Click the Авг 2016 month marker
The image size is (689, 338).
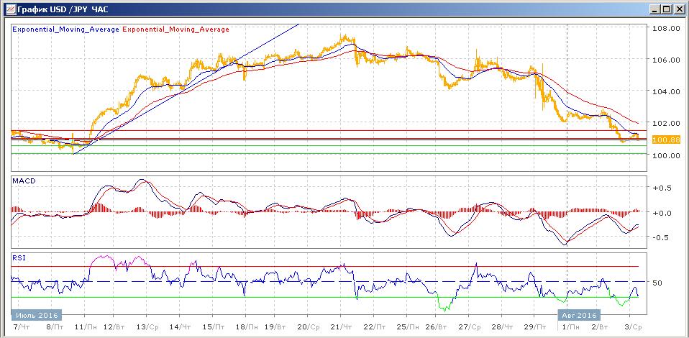[x=580, y=315]
